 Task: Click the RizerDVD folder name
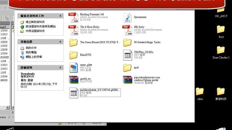86,55
